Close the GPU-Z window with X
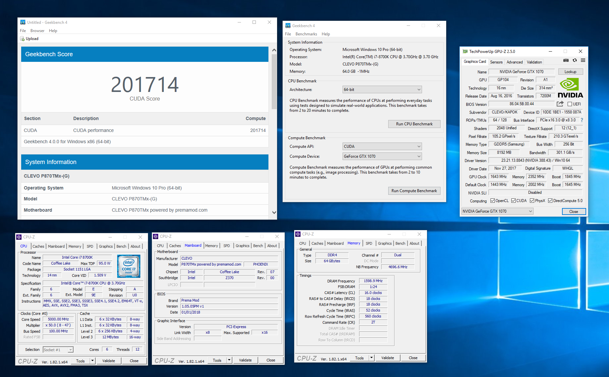Image resolution: width=609 pixels, height=377 pixels. tap(580, 51)
